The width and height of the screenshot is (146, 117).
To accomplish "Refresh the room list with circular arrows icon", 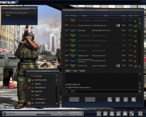I will coord(126,99).
